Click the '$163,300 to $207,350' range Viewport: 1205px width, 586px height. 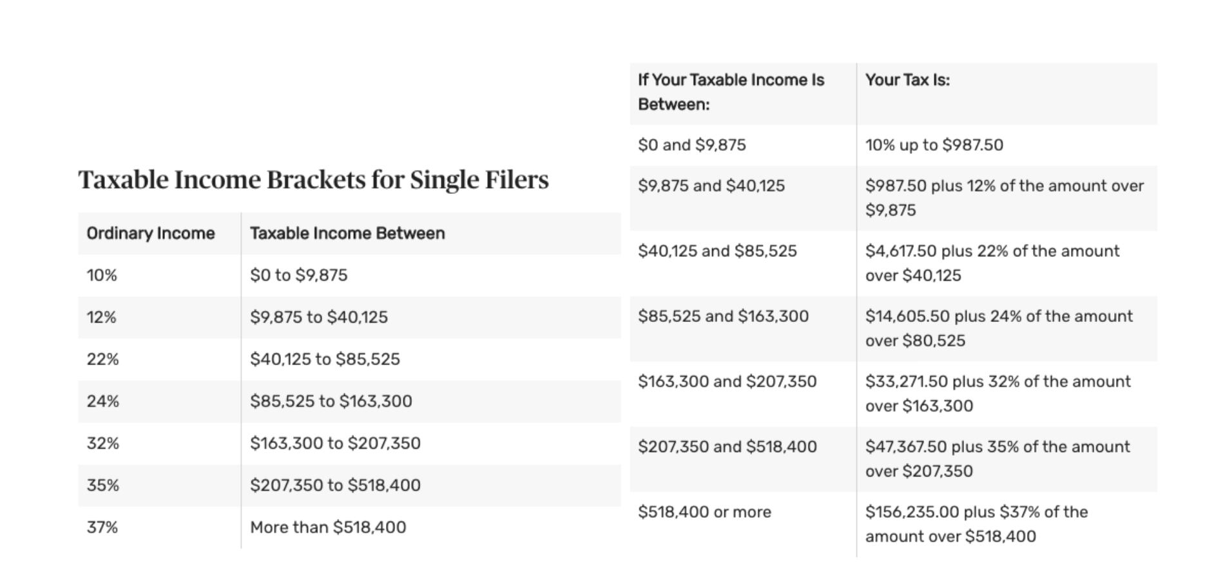point(335,443)
